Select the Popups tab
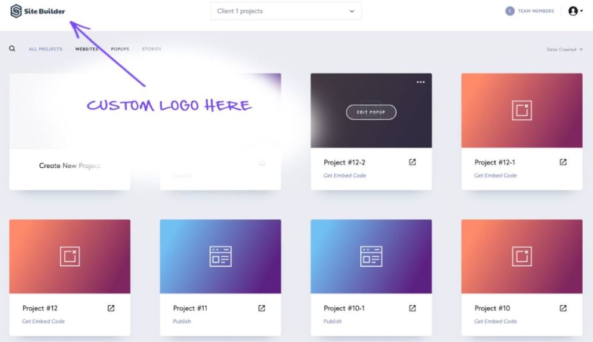This screenshot has height=342, width=593. 120,49
